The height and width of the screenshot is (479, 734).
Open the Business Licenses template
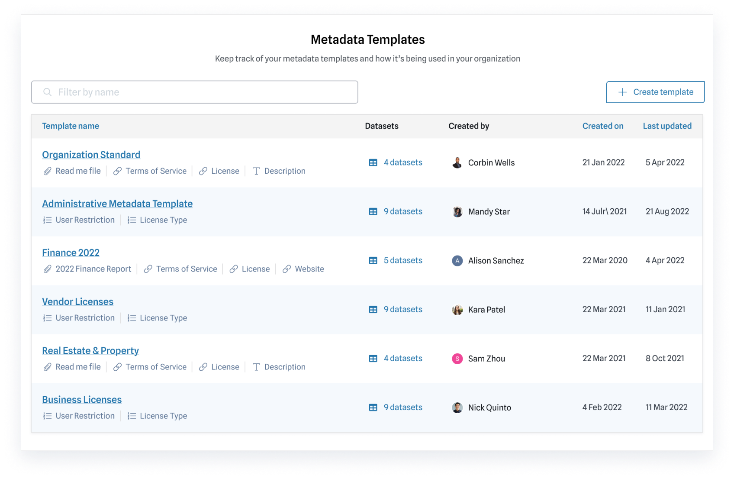pos(82,399)
